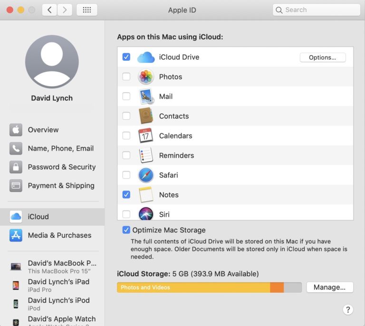Click the phone icon beside Name, Phone, Email
Viewport: 365px width, 326px height.
(x=16, y=148)
